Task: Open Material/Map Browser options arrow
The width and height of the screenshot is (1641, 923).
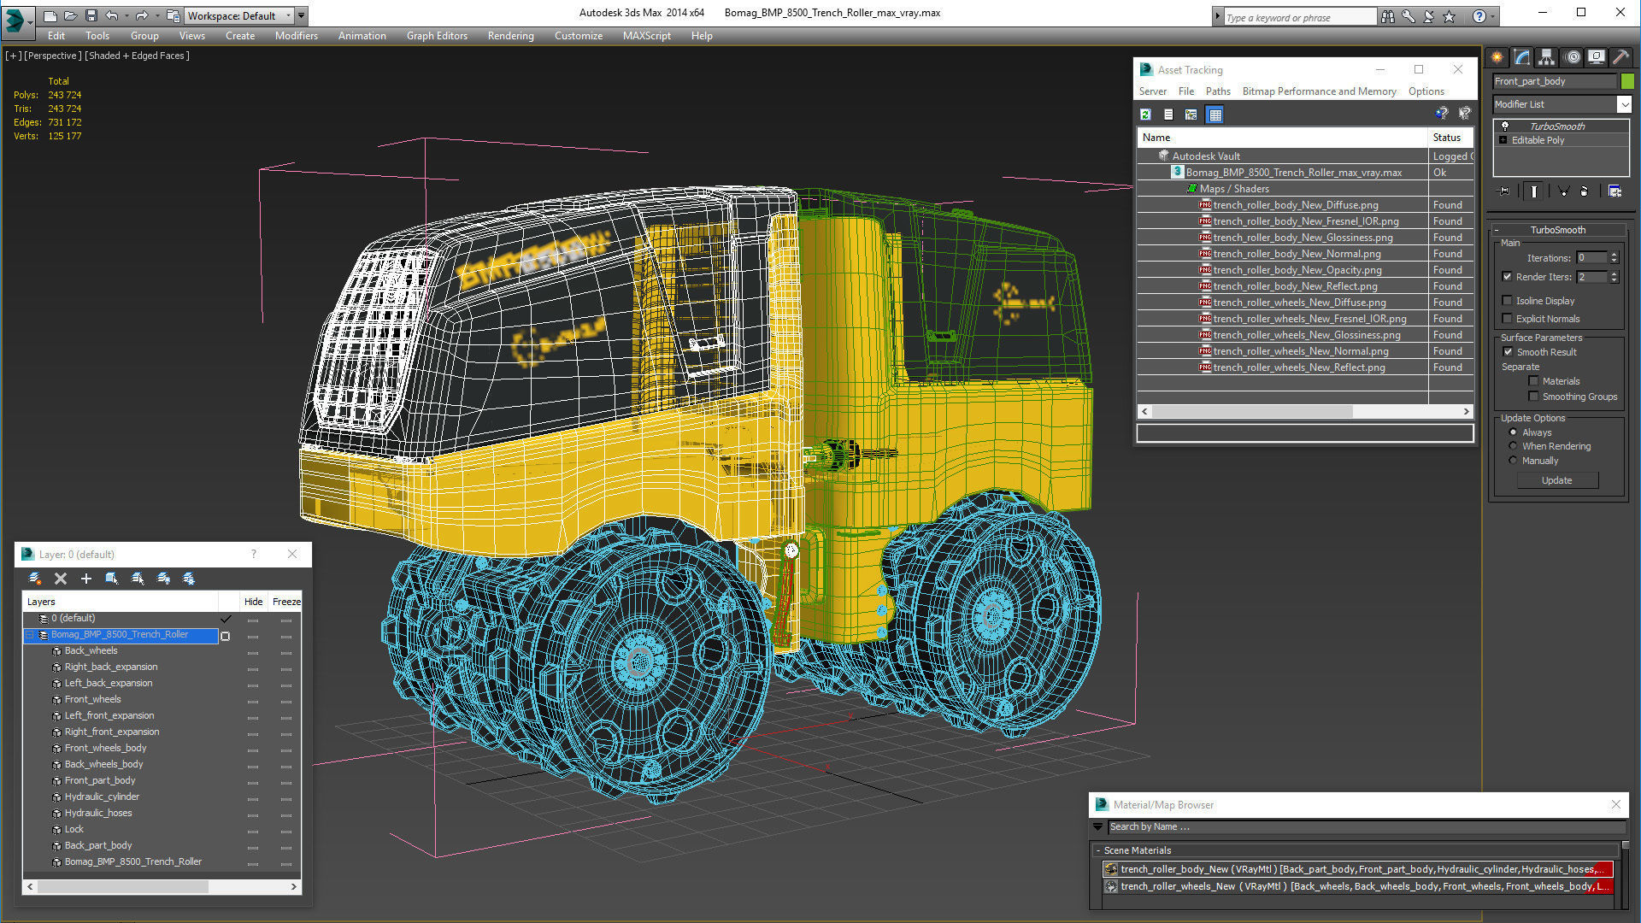Action: [1098, 826]
